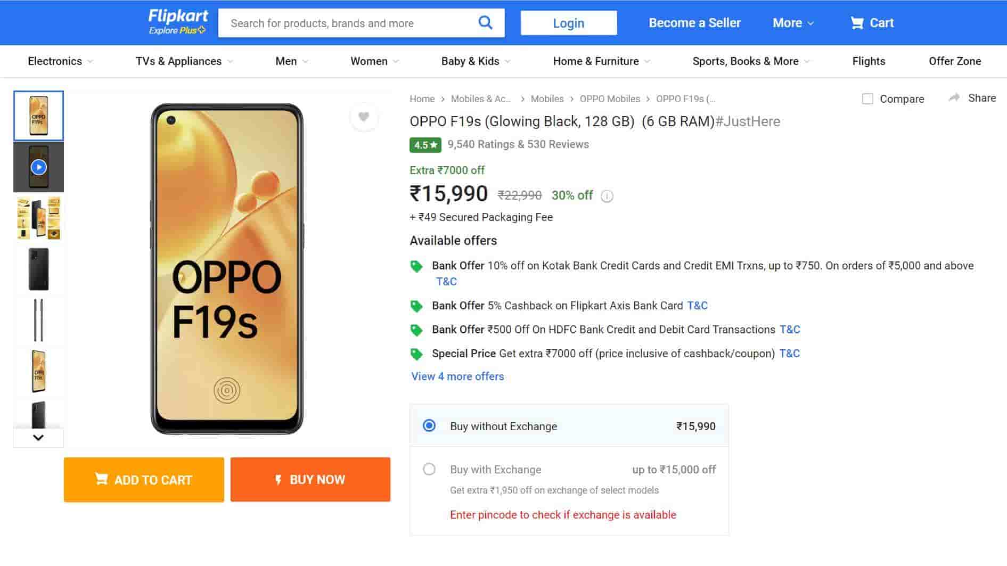Open the Offer Zone menu item
The height and width of the screenshot is (566, 1007).
[954, 61]
